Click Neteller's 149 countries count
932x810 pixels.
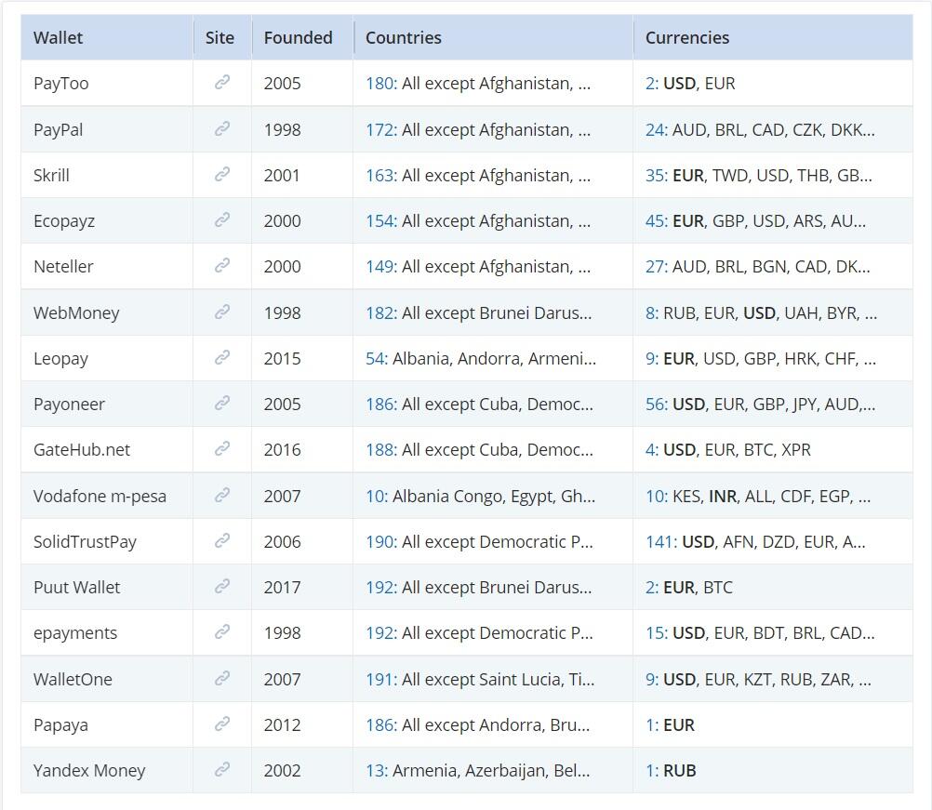coord(381,266)
